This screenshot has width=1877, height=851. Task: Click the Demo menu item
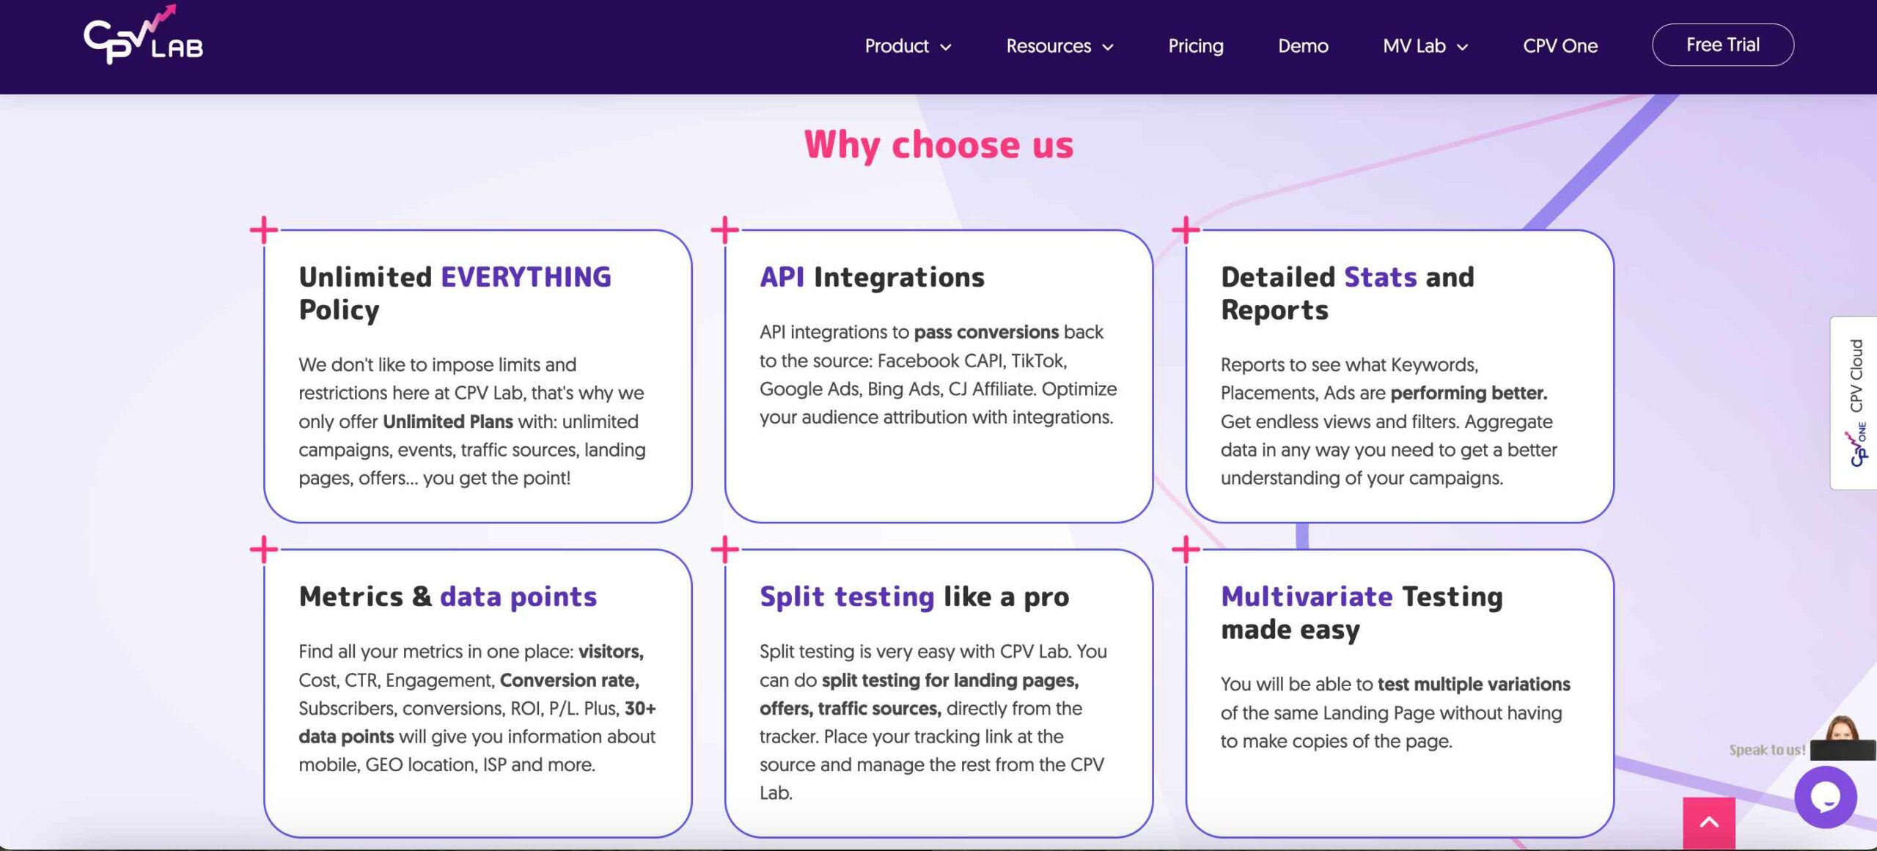[x=1302, y=45]
